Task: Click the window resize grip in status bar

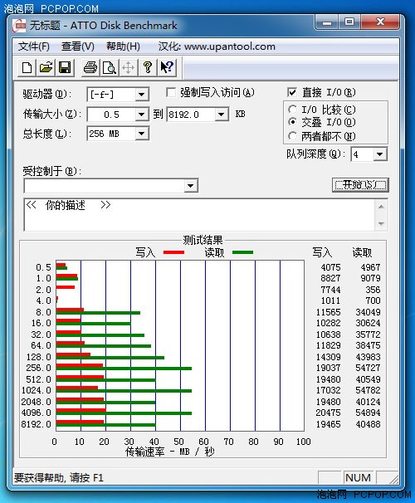Action: (x=393, y=479)
